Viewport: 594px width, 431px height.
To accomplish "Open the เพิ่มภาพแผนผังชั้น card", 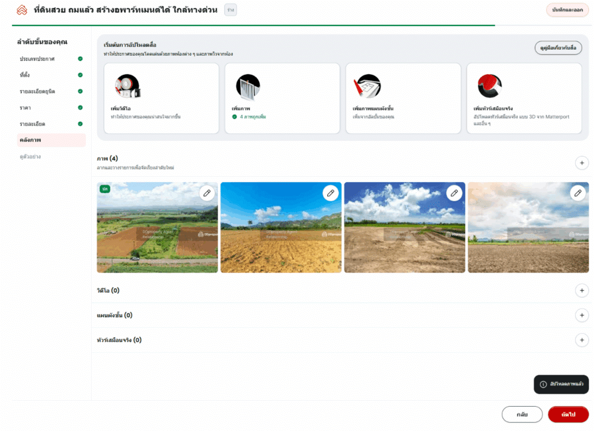I will coord(403,98).
